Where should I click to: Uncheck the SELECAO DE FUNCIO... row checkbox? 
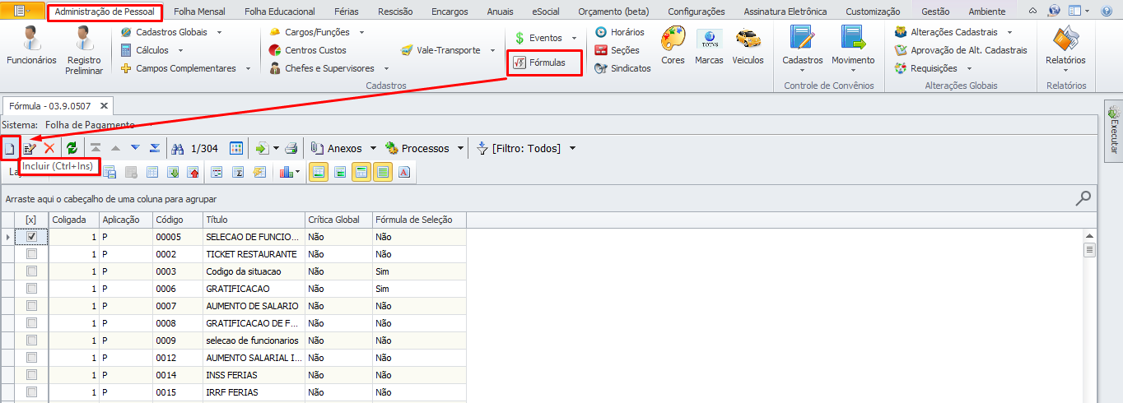(31, 236)
